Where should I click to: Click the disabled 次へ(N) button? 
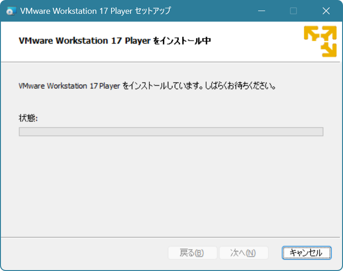[x=244, y=253]
